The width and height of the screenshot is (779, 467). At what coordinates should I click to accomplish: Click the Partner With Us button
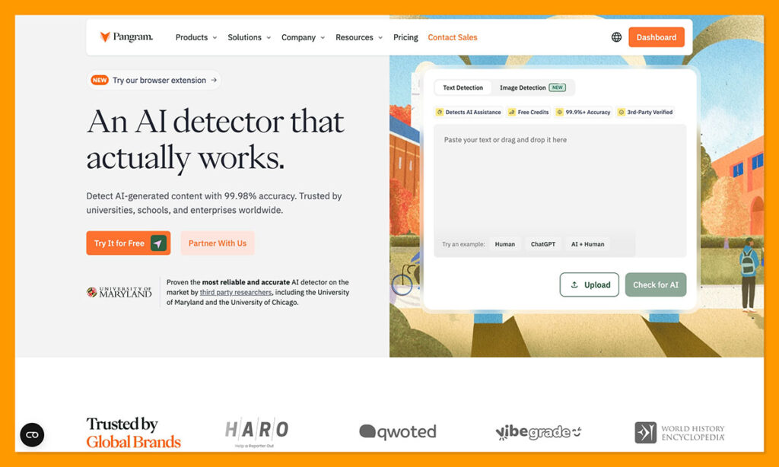(217, 243)
